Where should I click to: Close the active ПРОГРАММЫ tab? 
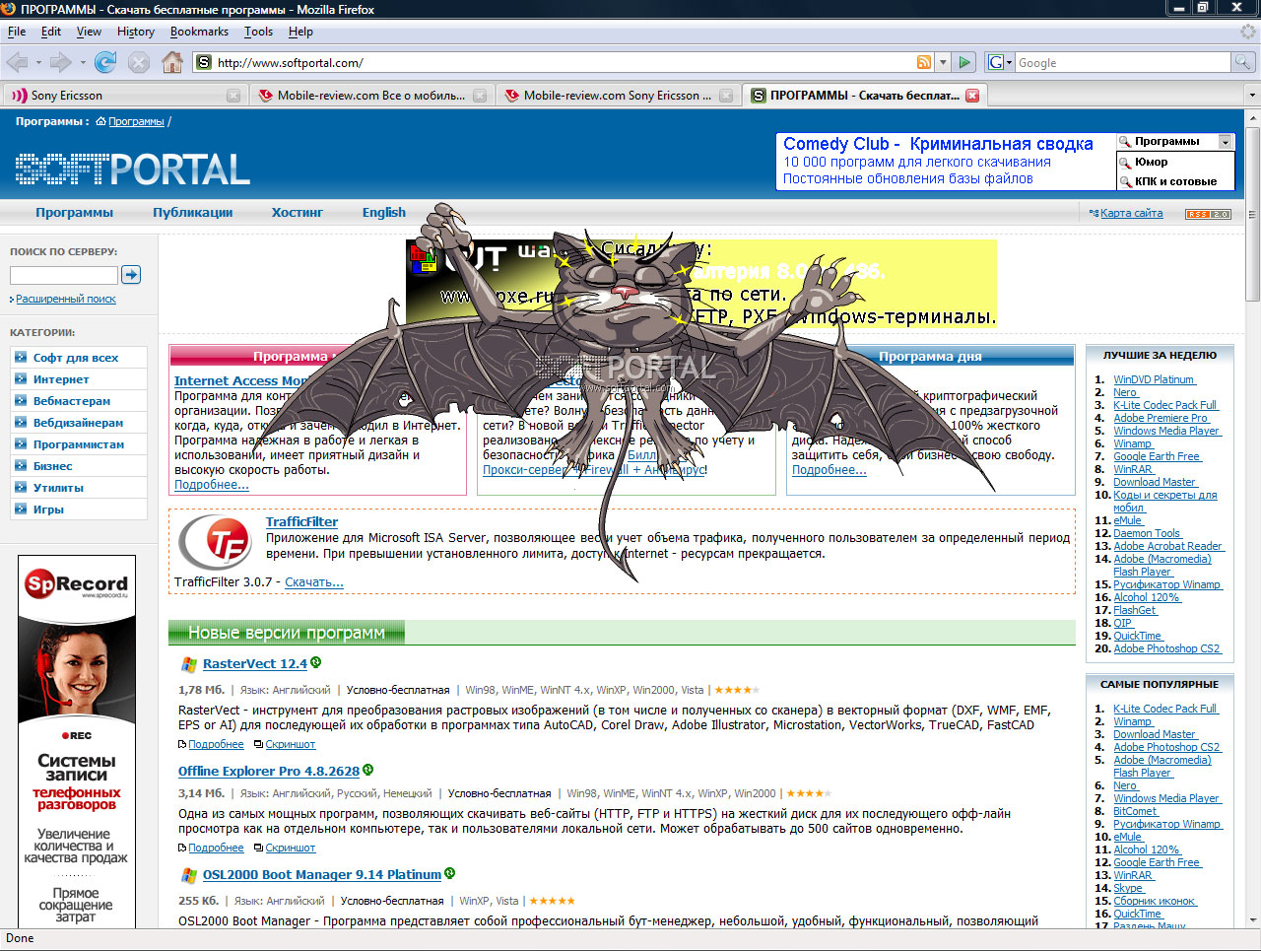click(x=972, y=96)
